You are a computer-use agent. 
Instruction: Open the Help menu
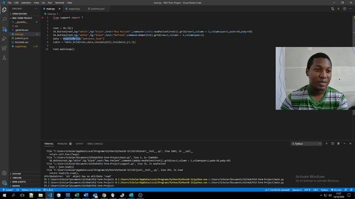(69, 3)
